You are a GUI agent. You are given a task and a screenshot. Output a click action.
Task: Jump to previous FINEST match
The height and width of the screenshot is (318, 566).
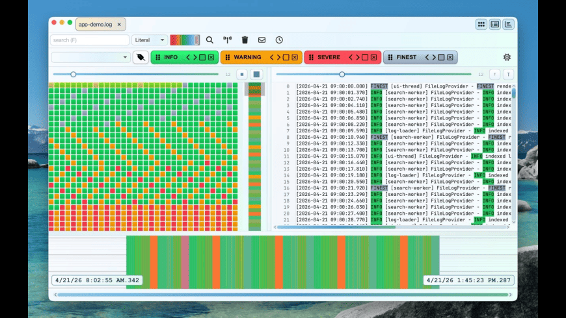point(427,57)
